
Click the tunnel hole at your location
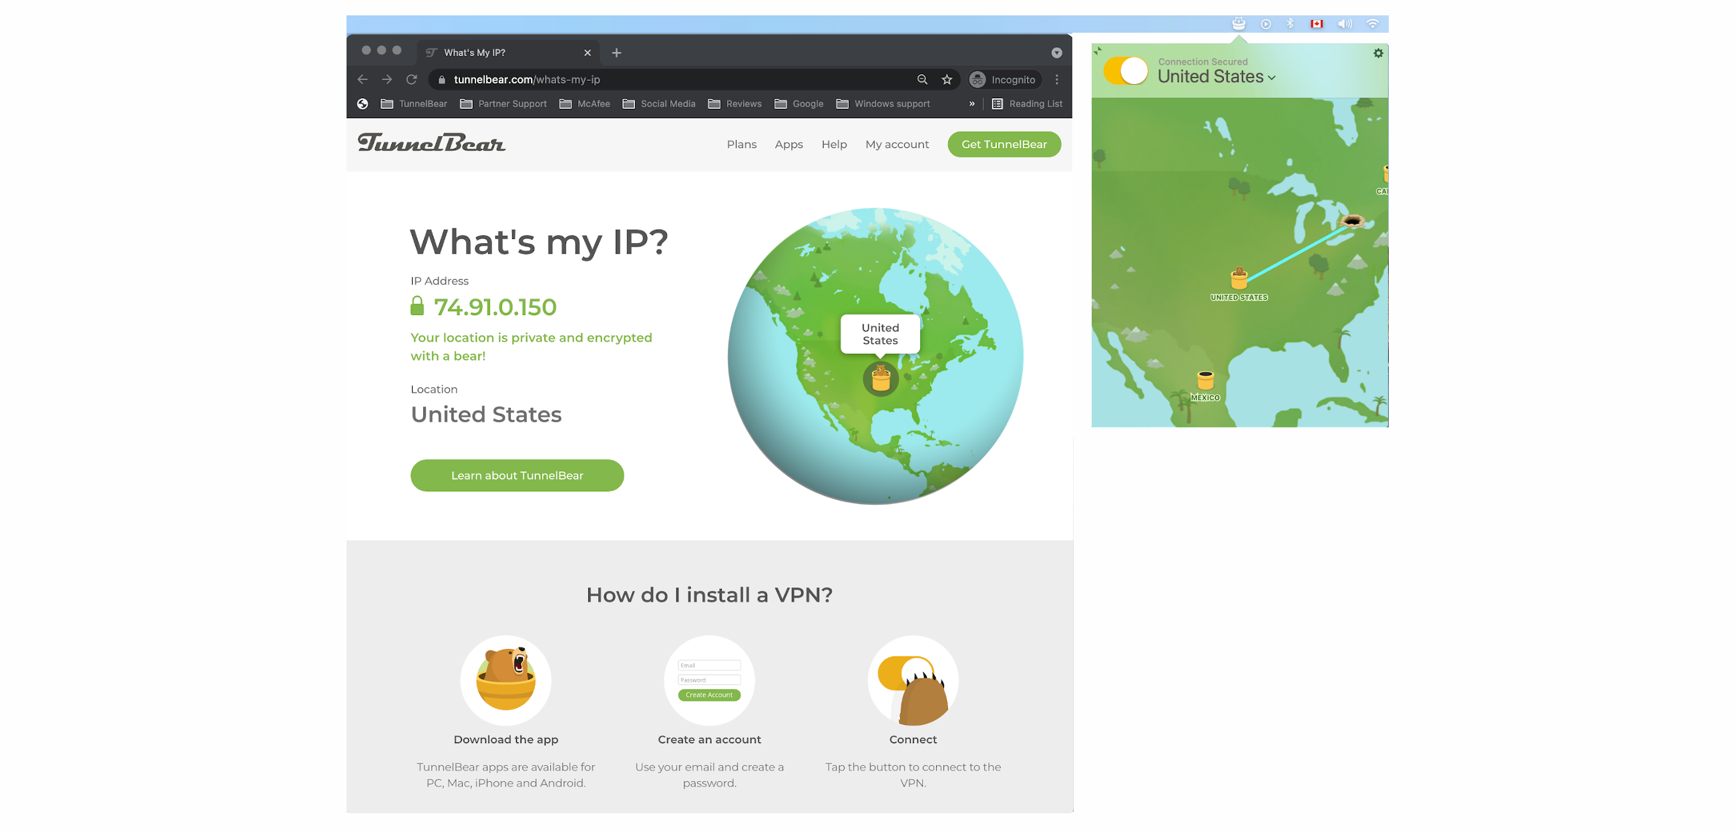pos(1352,221)
